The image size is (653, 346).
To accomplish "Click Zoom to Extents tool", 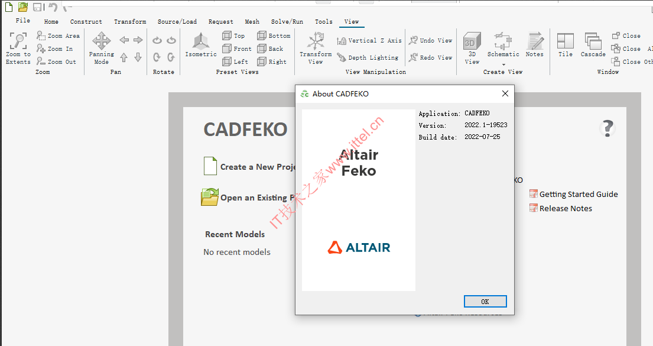I will [x=18, y=48].
